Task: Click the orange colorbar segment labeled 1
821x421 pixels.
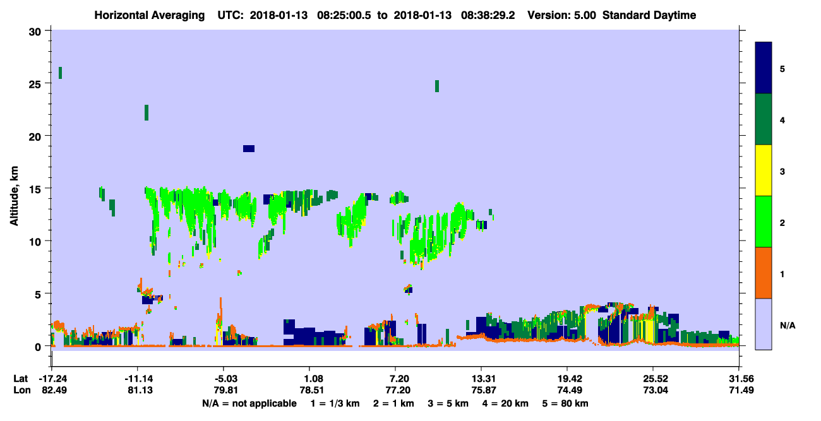Action: point(764,273)
